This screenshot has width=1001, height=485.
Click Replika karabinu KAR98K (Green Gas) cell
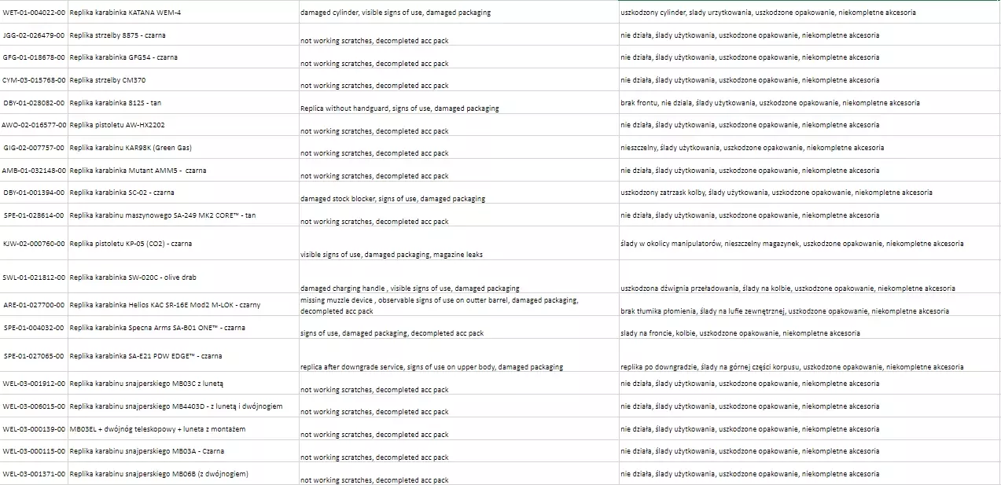tap(130, 148)
